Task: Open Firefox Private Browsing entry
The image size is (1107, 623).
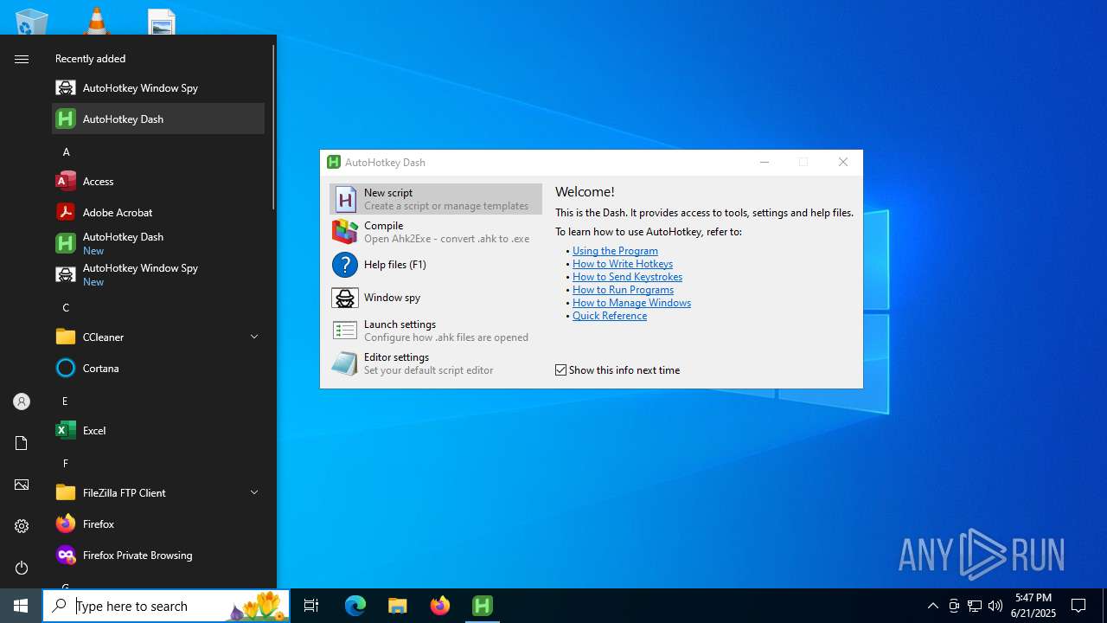Action: pyautogui.click(x=158, y=555)
